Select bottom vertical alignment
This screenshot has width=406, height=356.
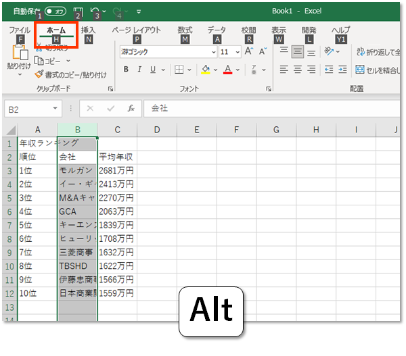(311, 52)
